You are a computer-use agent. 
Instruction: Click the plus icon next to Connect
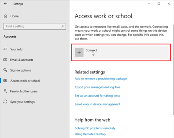pyautogui.click(x=79, y=52)
